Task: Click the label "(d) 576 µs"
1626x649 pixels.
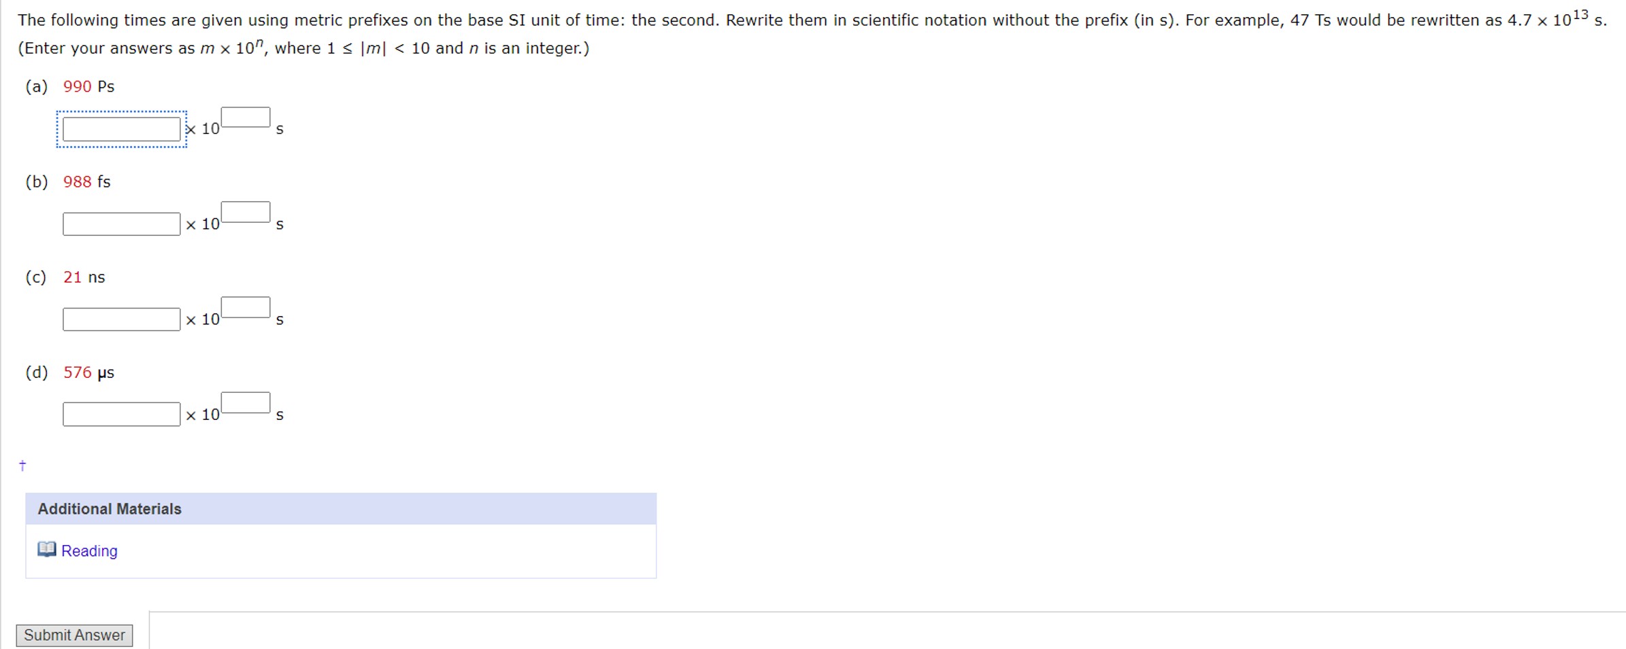Action: [69, 372]
